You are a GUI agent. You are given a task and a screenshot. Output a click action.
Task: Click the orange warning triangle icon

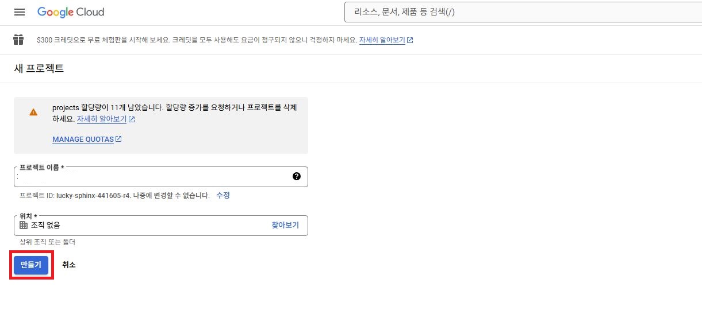pyautogui.click(x=34, y=112)
